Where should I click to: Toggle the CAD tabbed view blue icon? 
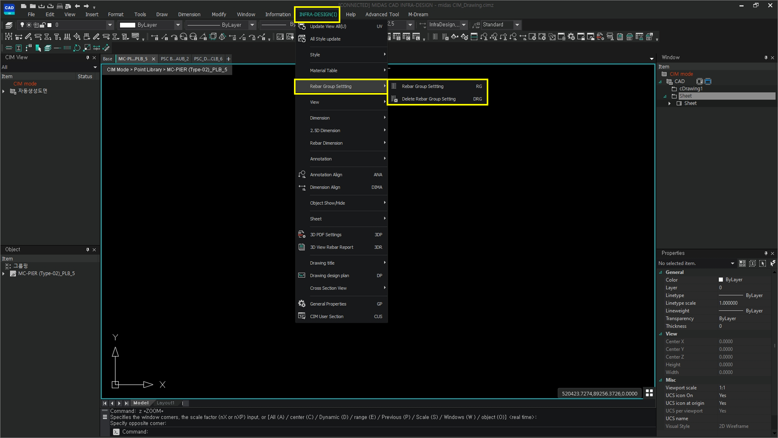(x=708, y=81)
